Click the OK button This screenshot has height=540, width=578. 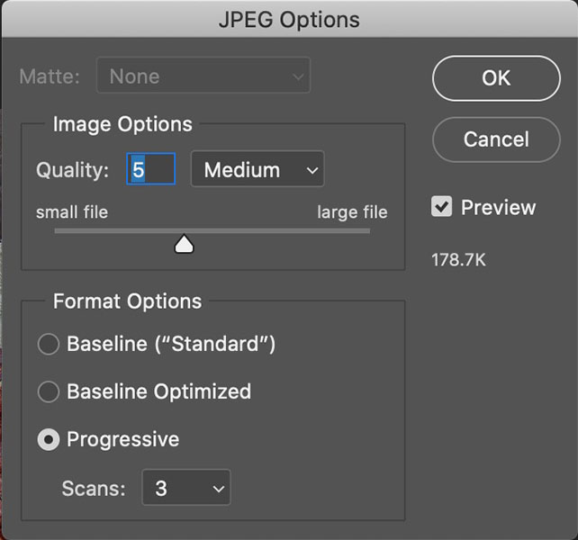pyautogui.click(x=495, y=78)
